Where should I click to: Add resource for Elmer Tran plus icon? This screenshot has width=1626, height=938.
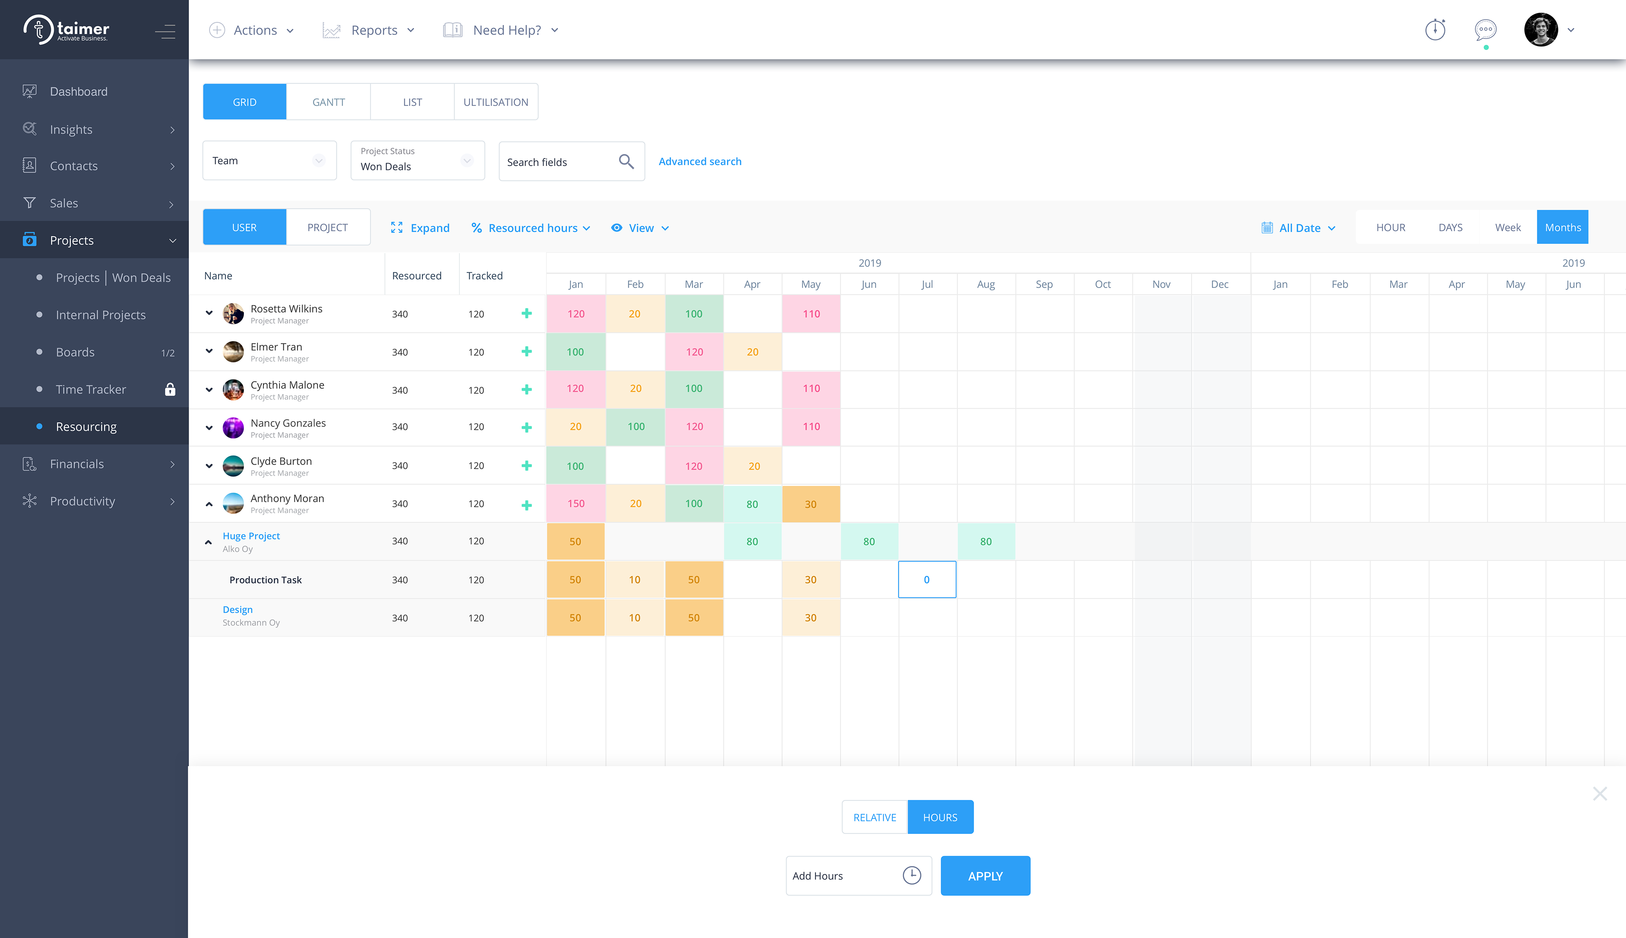526,352
